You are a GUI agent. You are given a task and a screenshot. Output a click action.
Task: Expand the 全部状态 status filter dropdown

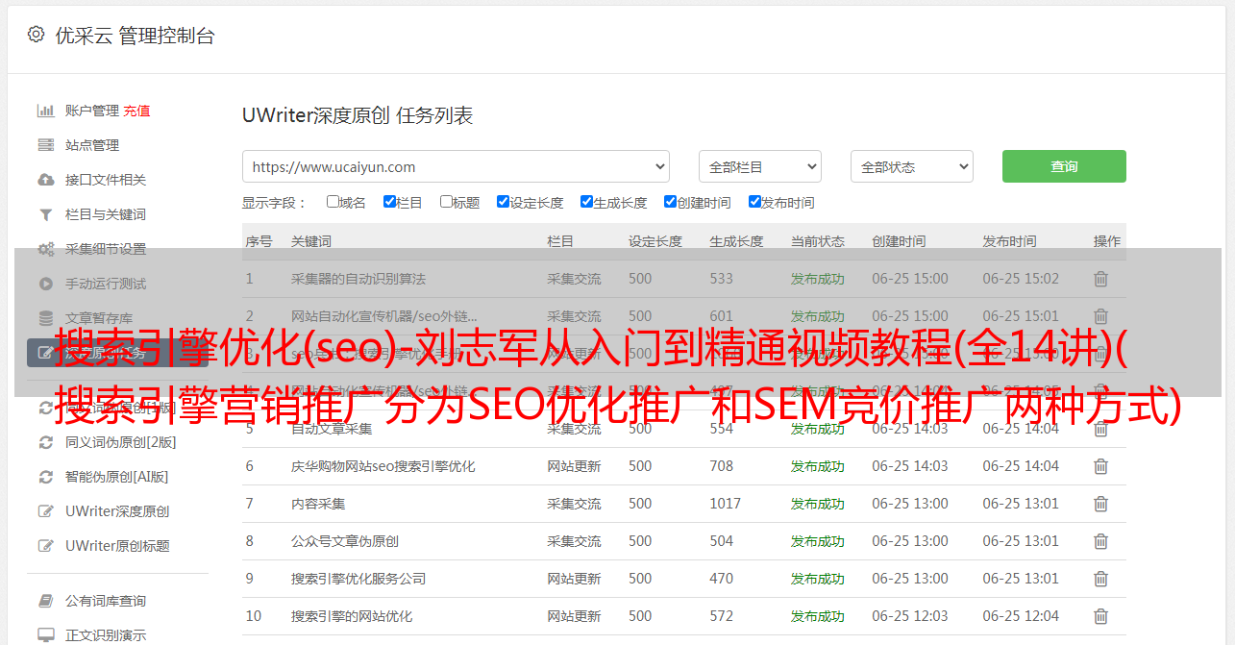(912, 166)
